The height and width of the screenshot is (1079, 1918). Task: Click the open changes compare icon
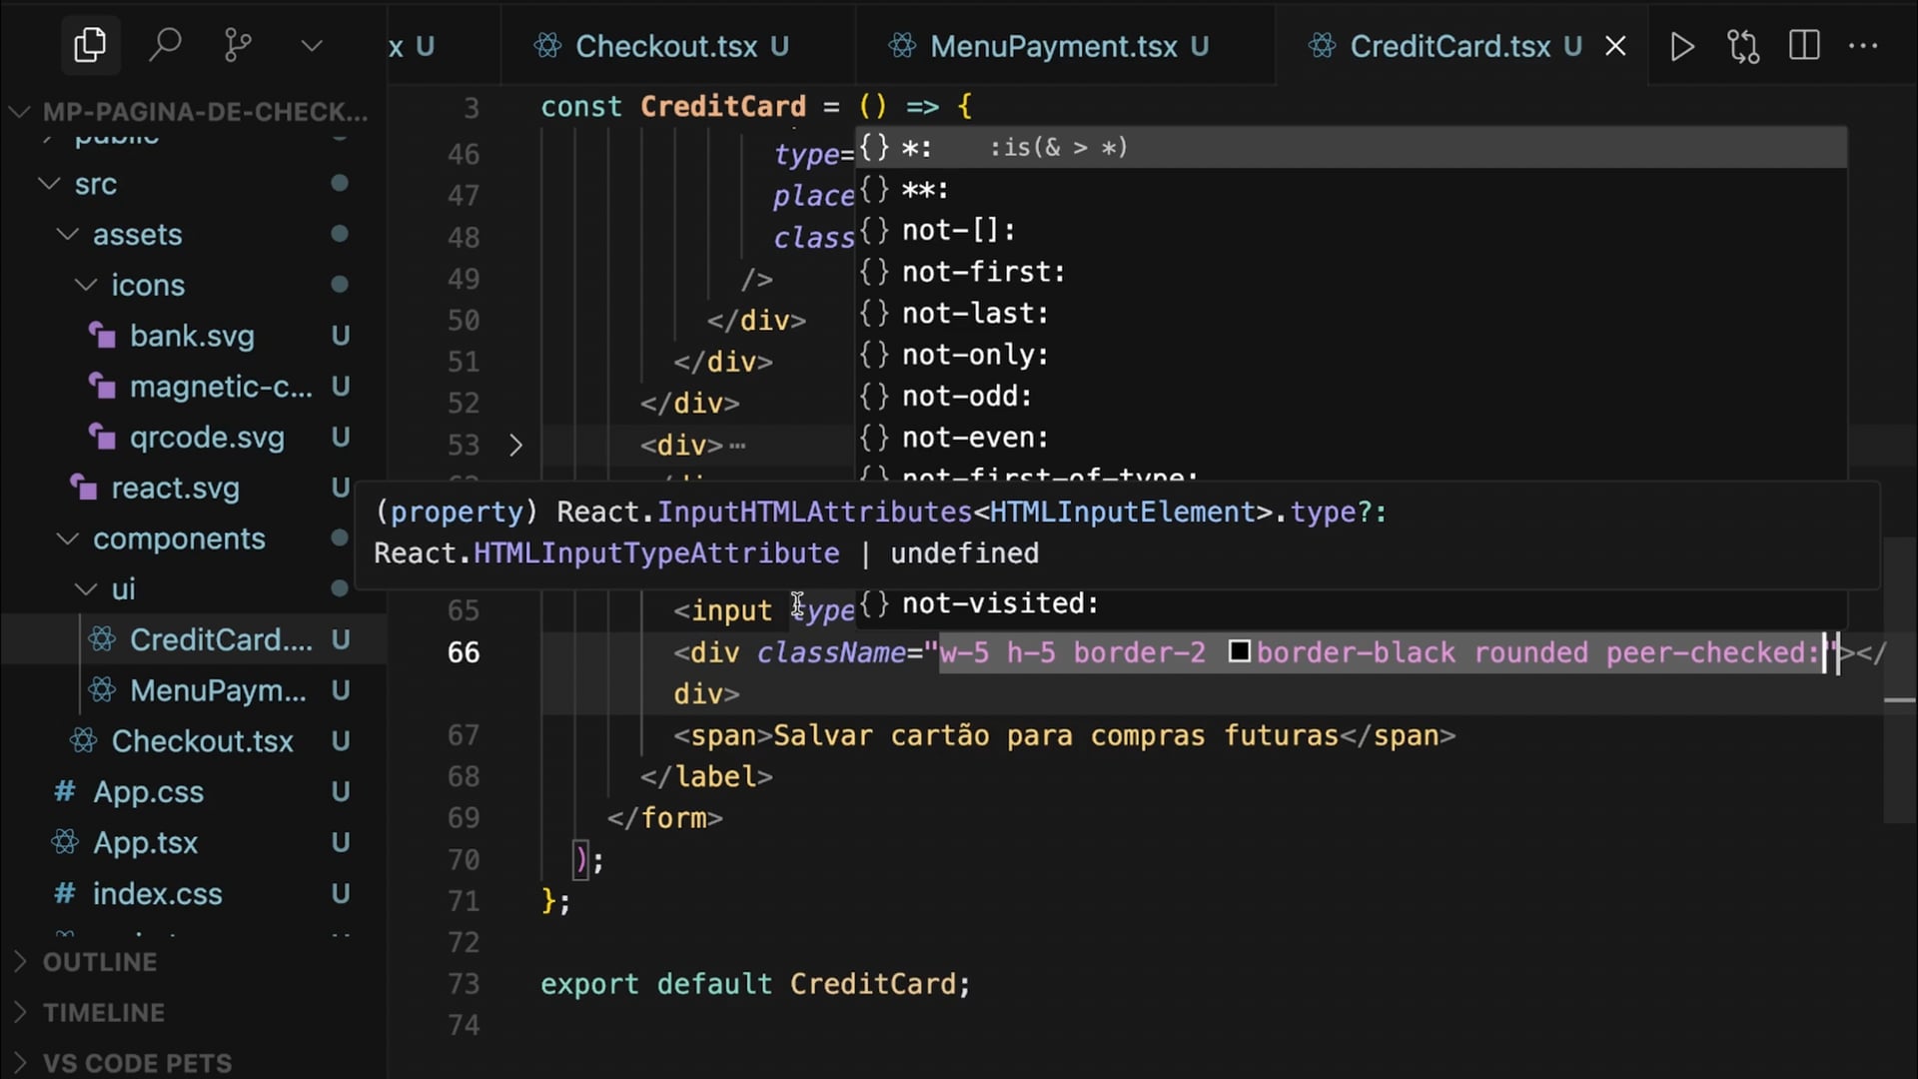pos(1743,46)
